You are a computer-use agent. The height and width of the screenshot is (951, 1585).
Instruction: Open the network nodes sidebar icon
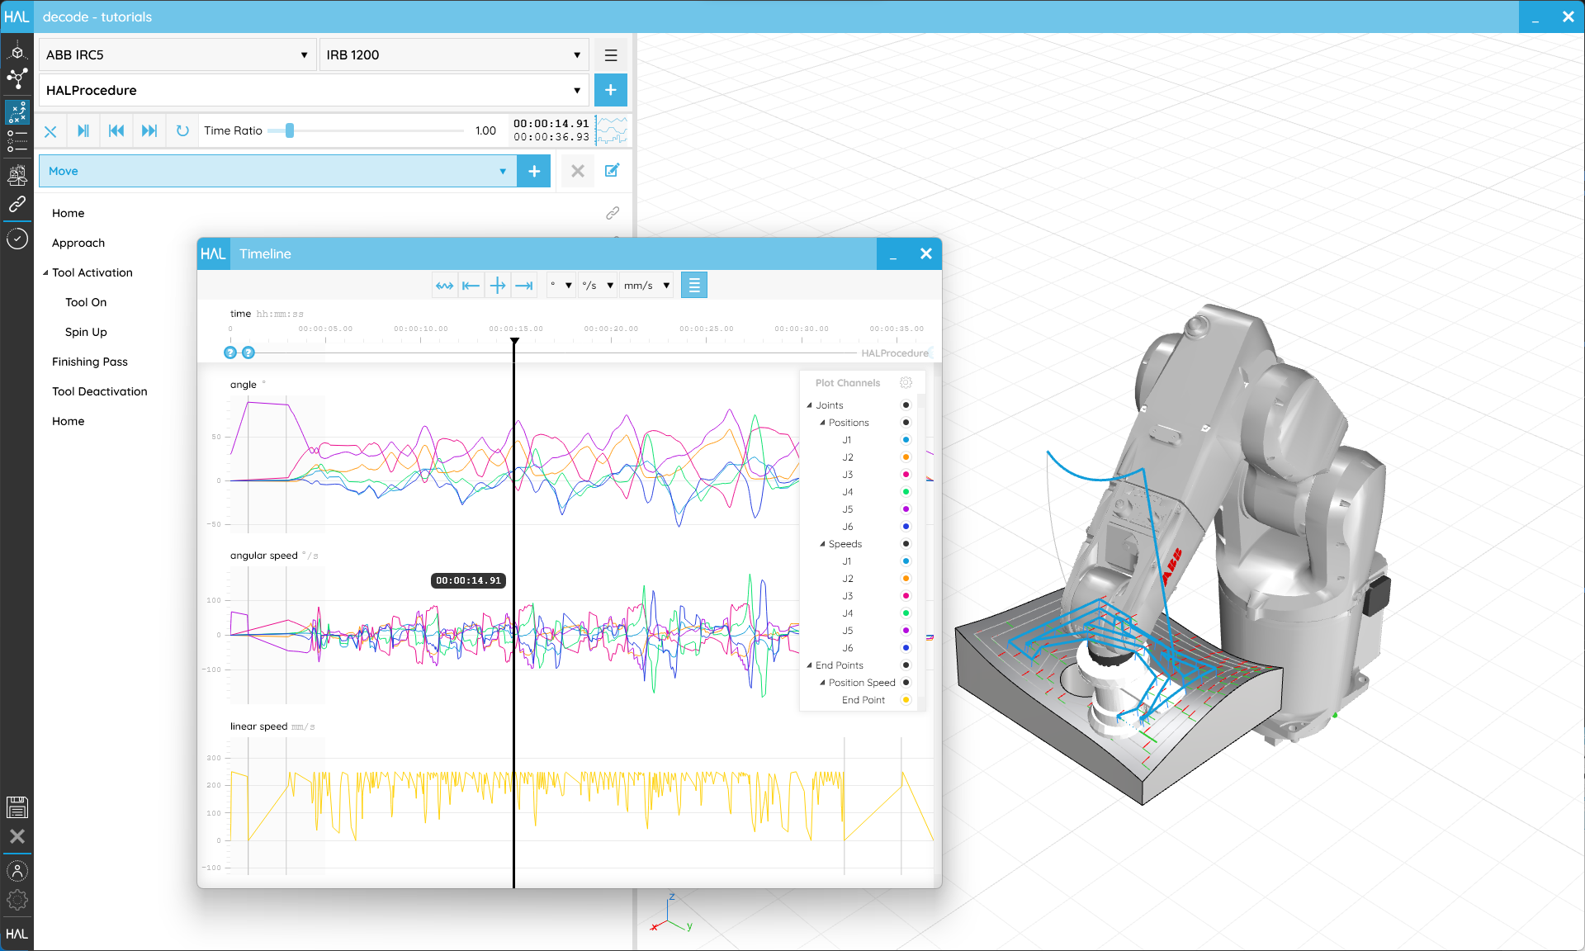(x=17, y=79)
